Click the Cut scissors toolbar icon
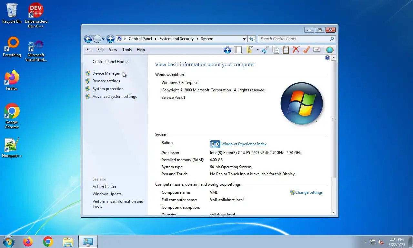413x248 pixels. [x=265, y=50]
